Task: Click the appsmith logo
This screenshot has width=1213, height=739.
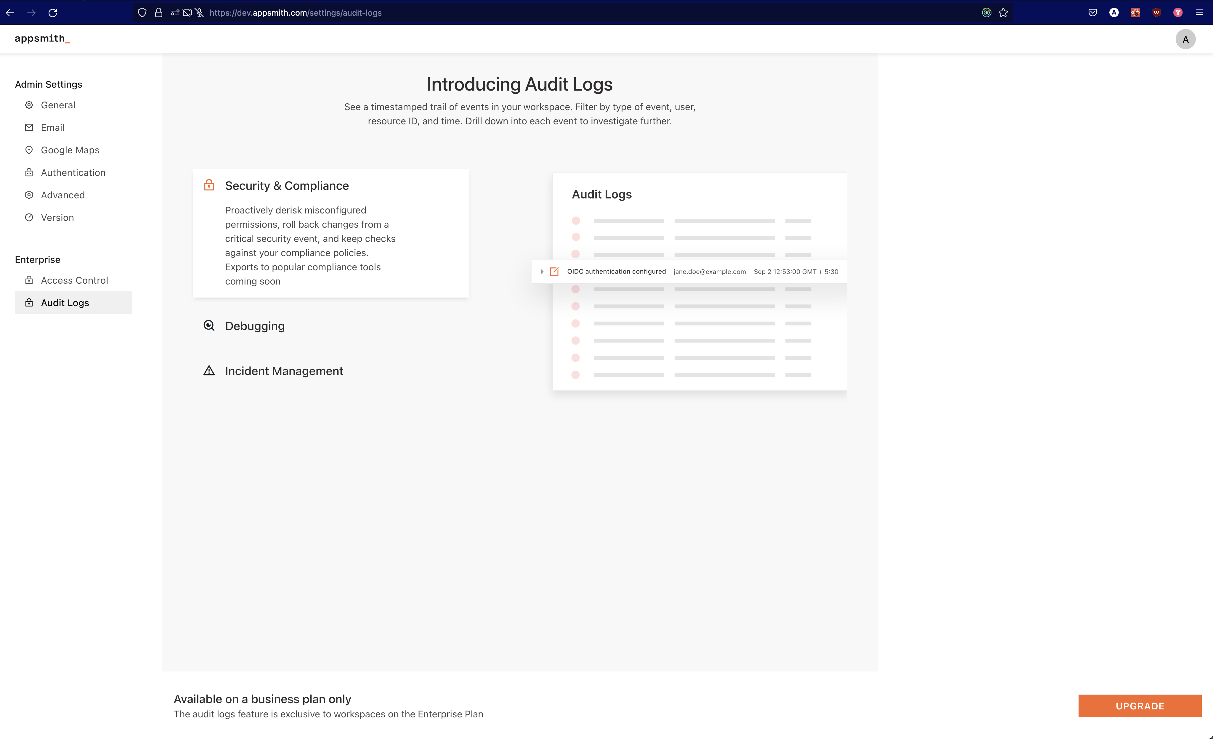Action: point(42,38)
